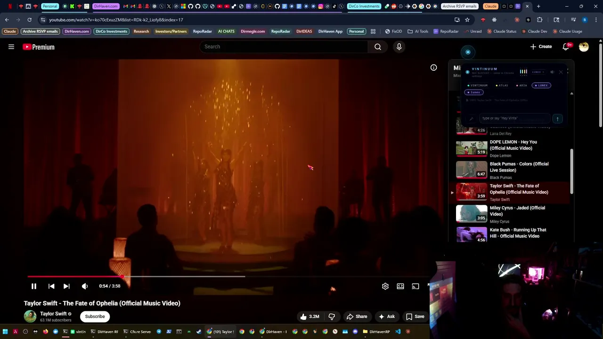Open the Create menu
Viewport: 603px width, 339px height.
[541, 47]
